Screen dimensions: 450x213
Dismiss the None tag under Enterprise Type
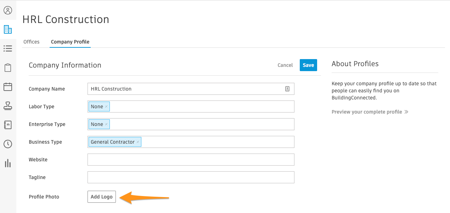tap(106, 124)
